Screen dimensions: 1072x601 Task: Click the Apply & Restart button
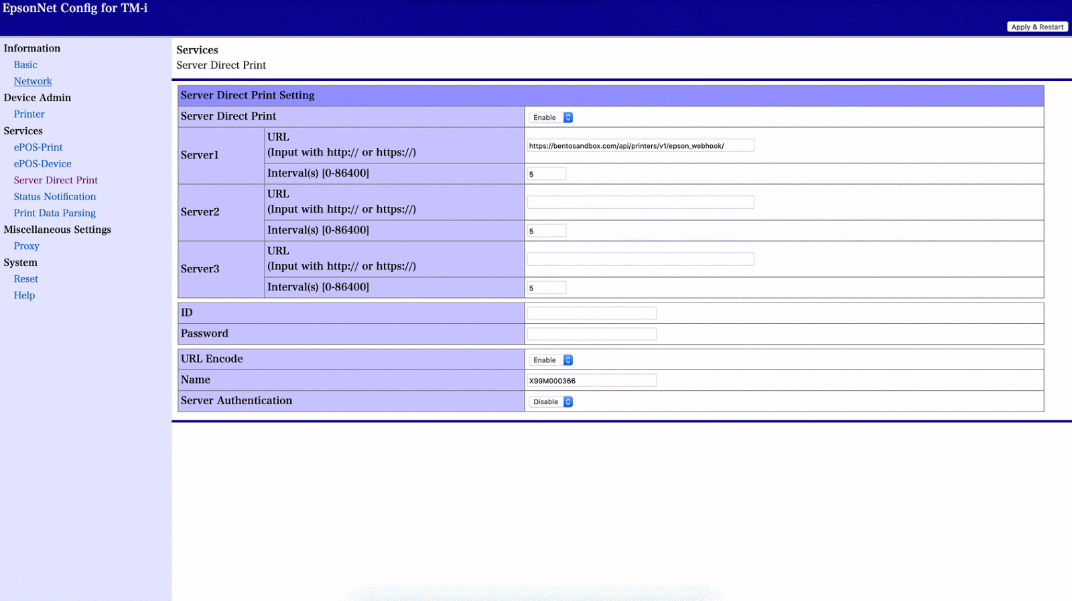1037,27
